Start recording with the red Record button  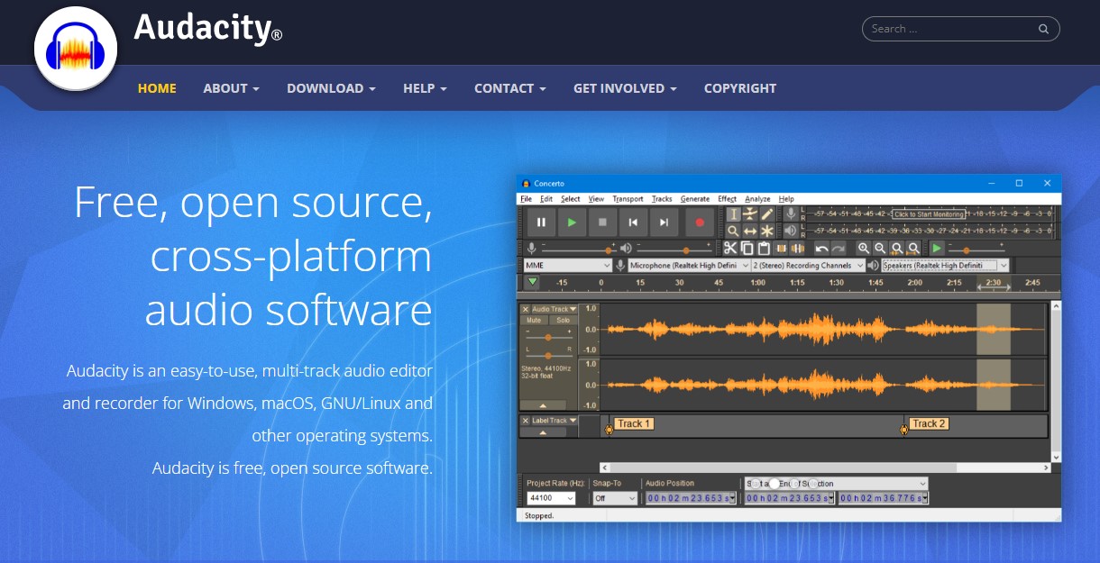pyautogui.click(x=699, y=222)
